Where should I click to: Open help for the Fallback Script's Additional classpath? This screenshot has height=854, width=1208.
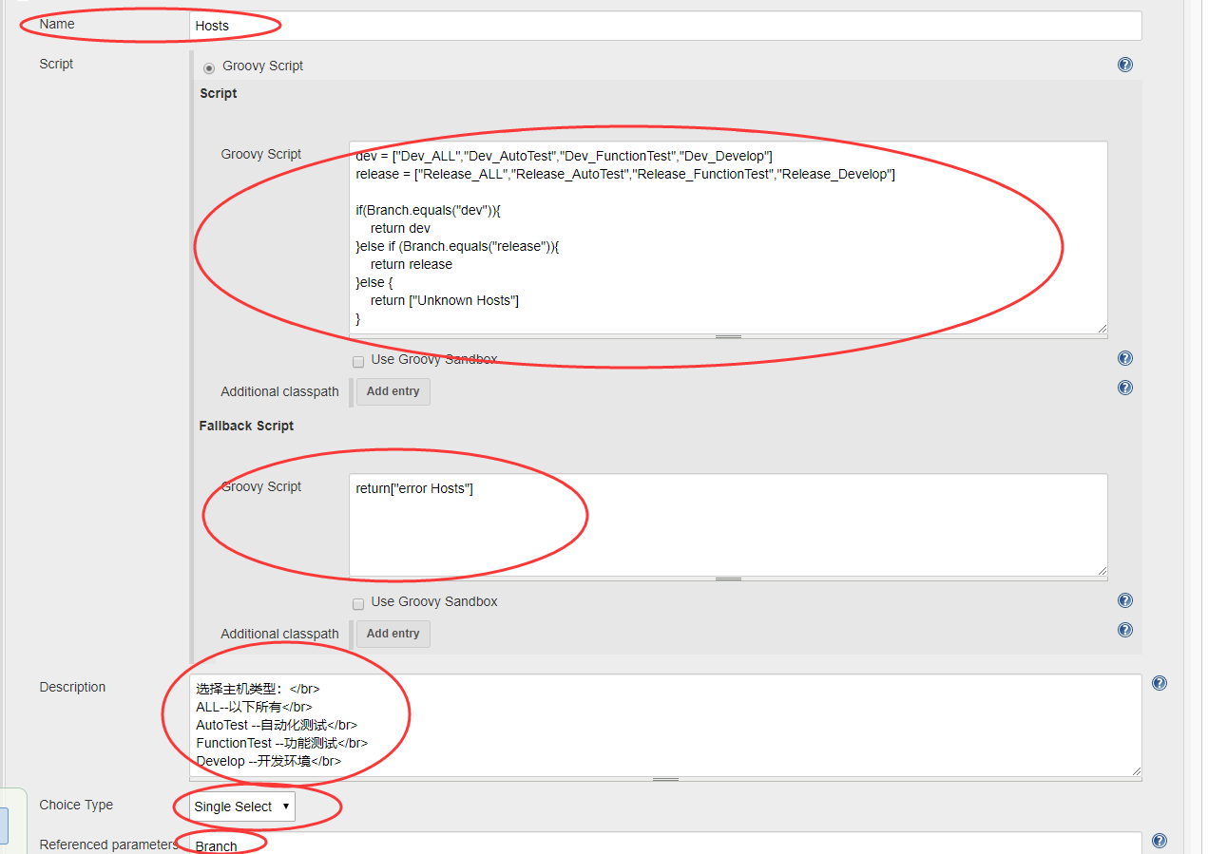coord(1125,630)
